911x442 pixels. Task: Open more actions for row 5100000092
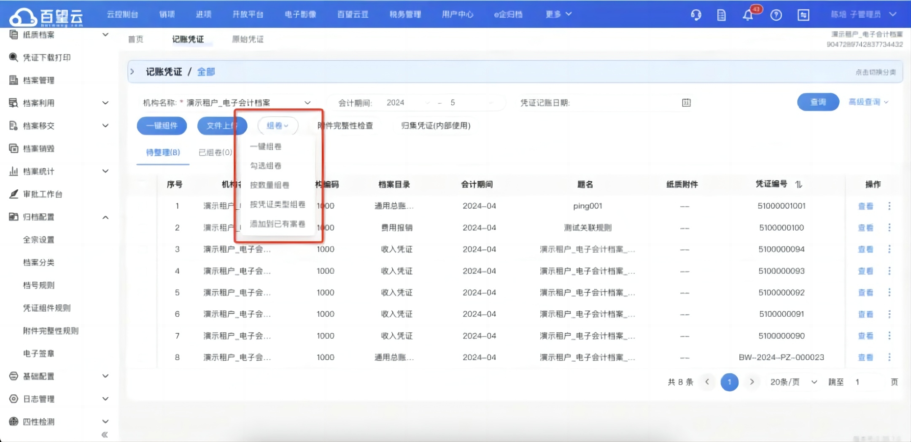[889, 292]
